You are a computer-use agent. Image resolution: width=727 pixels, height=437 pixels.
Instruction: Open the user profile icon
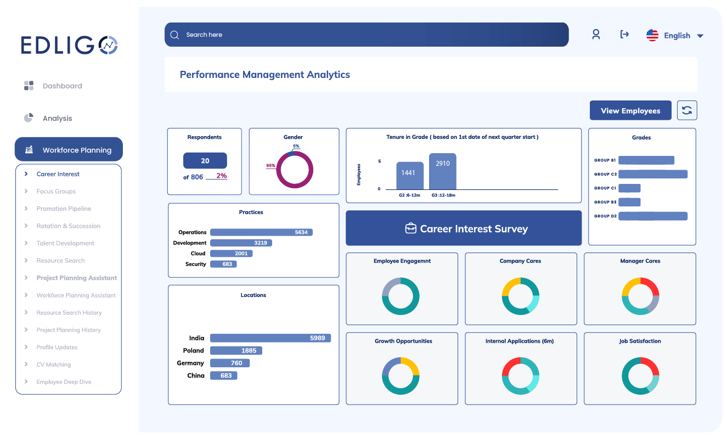(596, 34)
